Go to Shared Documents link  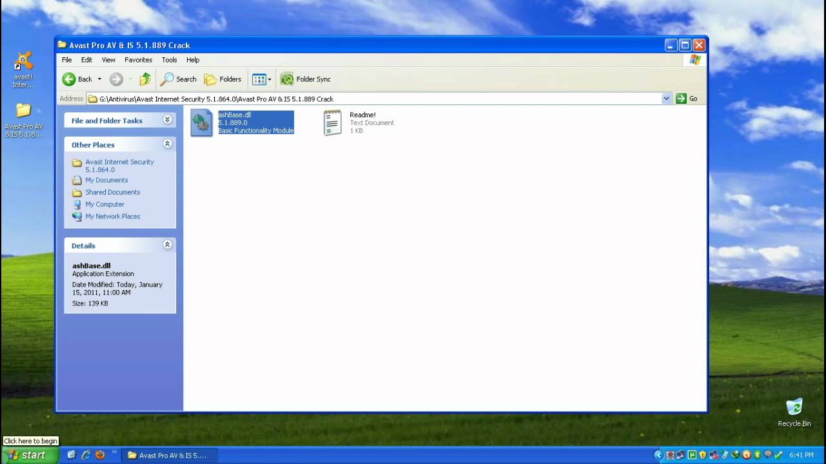112,192
